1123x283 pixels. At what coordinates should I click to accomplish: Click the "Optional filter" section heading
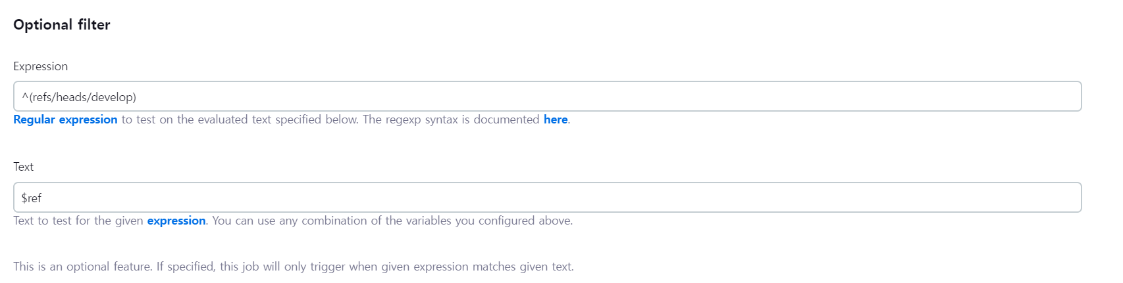coord(61,25)
